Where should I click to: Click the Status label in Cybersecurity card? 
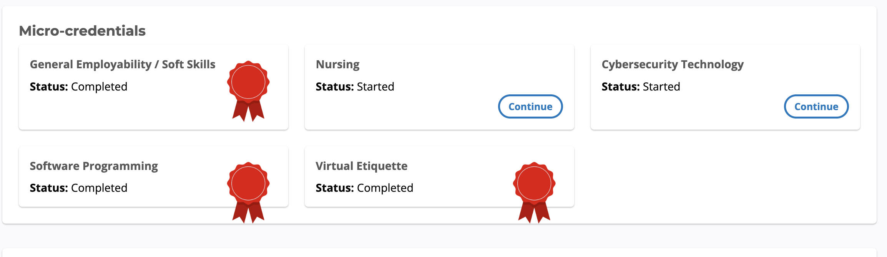pos(620,87)
